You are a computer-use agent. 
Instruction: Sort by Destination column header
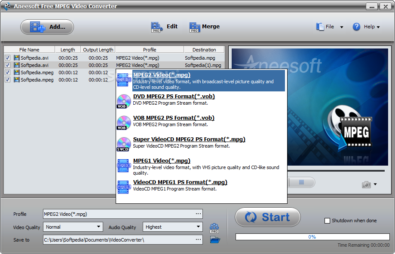point(204,49)
